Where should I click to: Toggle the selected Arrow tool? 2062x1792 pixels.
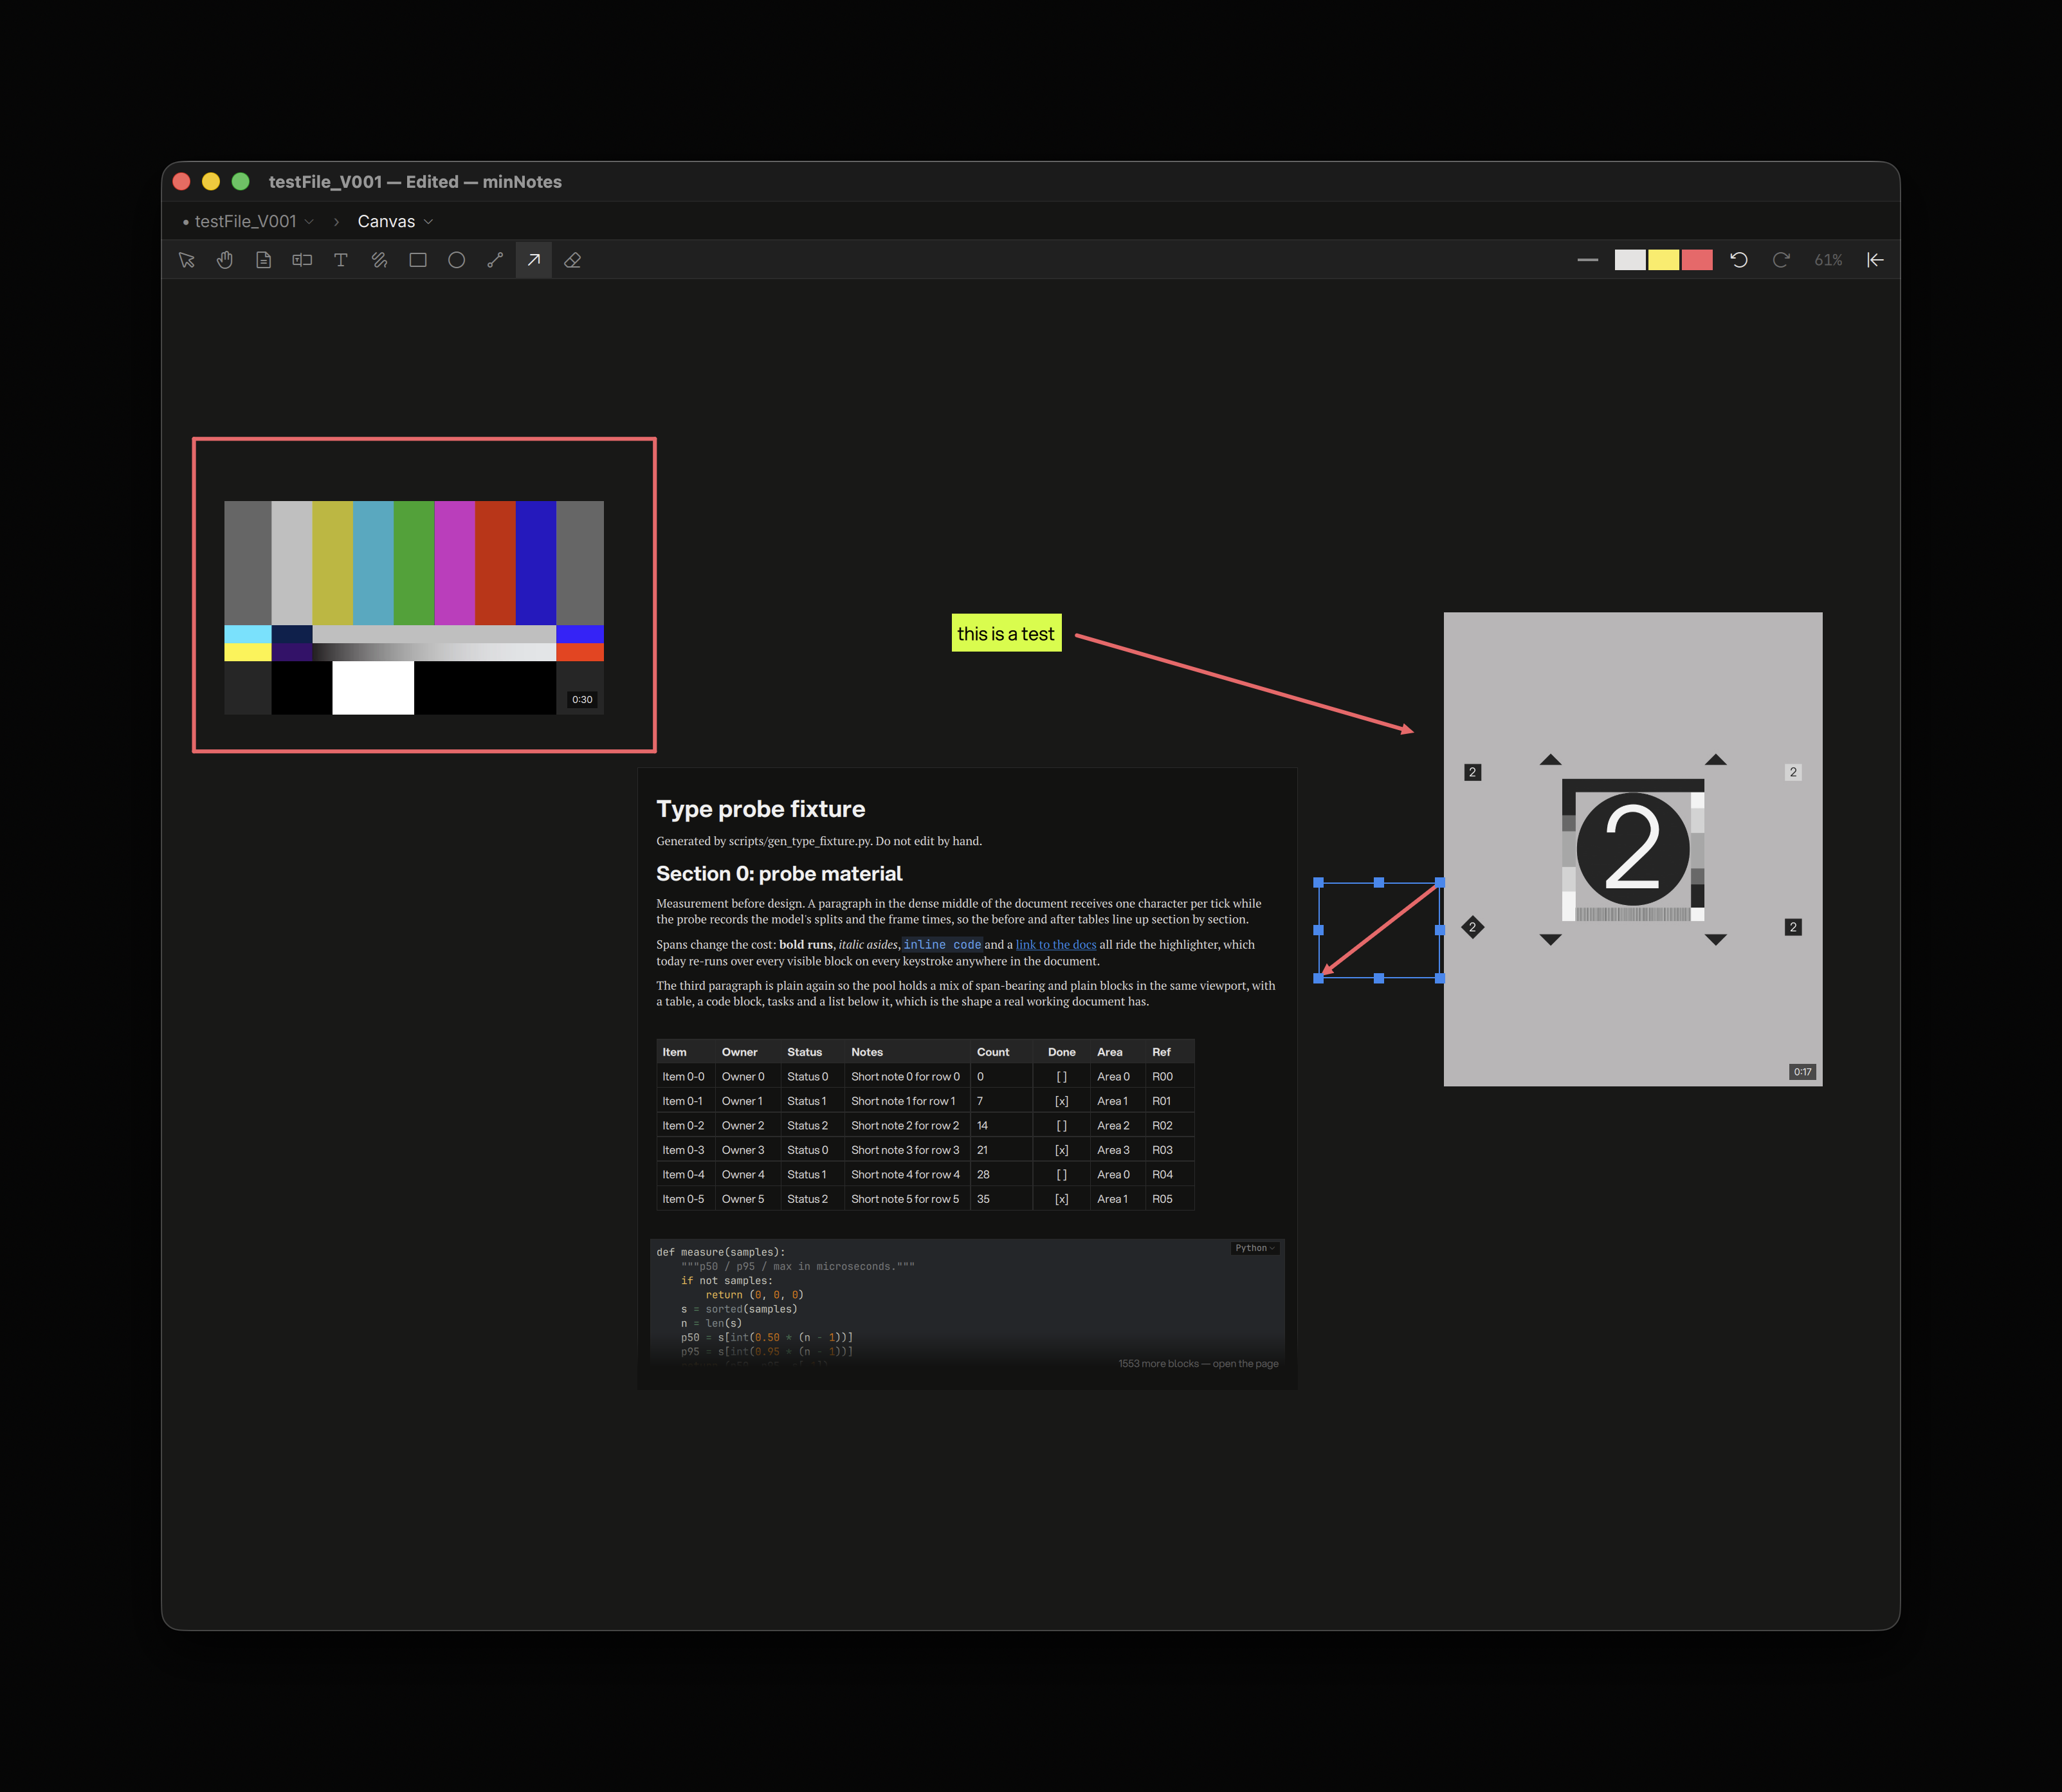coord(534,260)
